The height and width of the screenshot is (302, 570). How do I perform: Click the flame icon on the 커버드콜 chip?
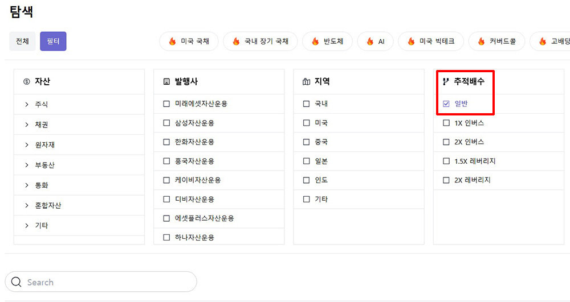coord(482,42)
